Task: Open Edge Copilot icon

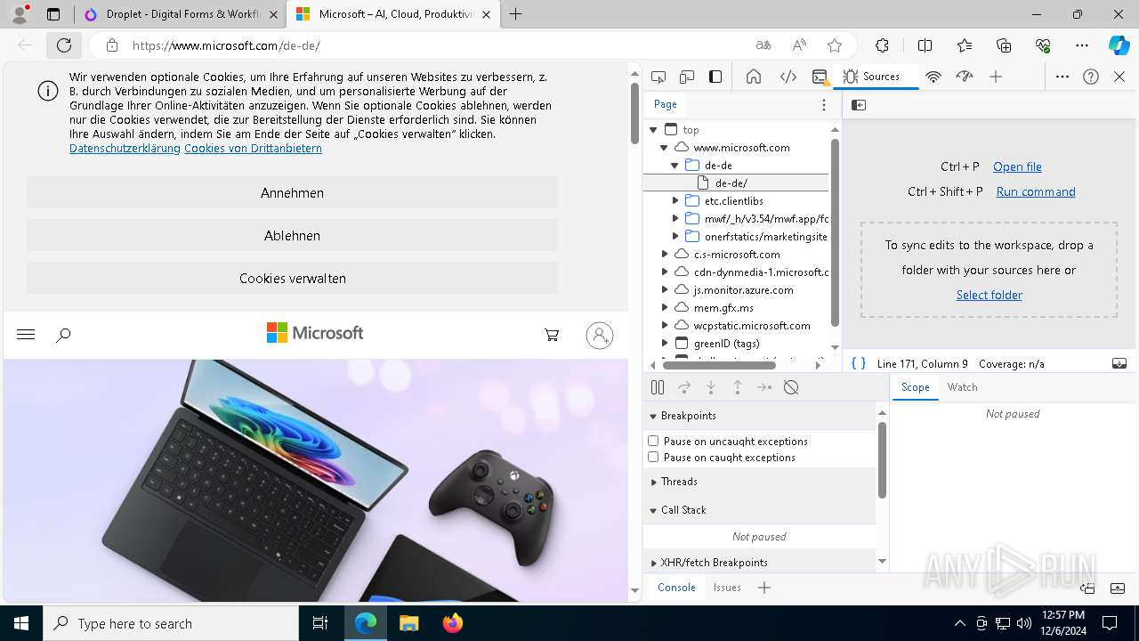Action: 1119,45
